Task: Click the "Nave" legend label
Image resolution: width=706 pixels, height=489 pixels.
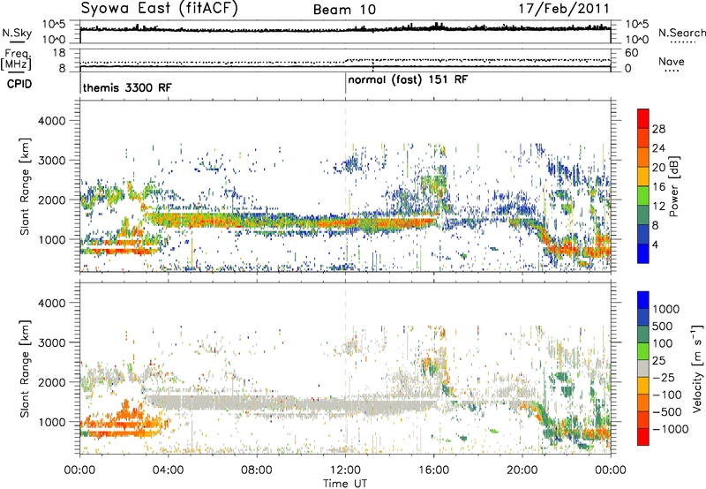Action: pyautogui.click(x=672, y=61)
